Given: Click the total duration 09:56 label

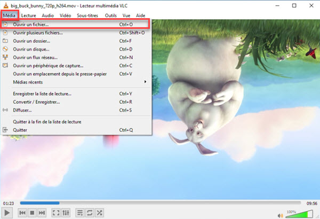Looking at the screenshot, I should pos(312,204).
